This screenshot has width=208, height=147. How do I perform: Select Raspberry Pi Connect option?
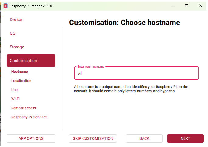[x=29, y=117]
